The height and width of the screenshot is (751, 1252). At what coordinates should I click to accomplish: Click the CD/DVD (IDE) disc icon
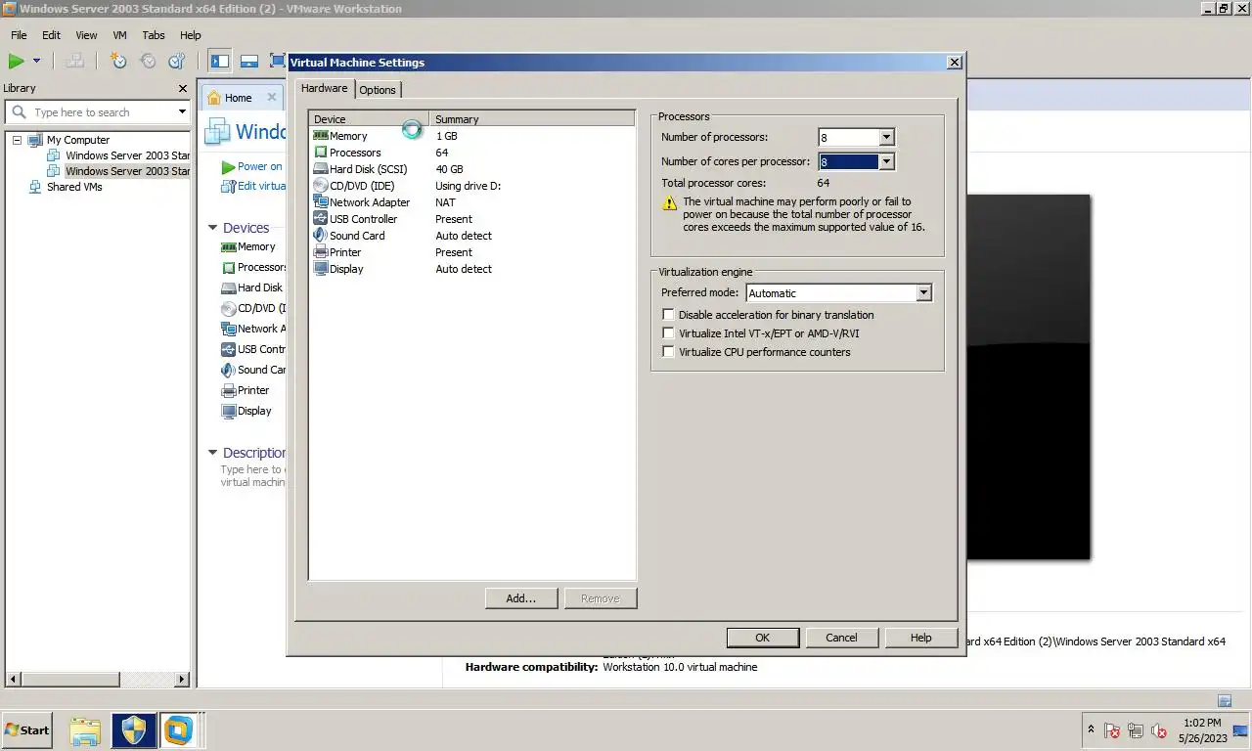tap(321, 186)
